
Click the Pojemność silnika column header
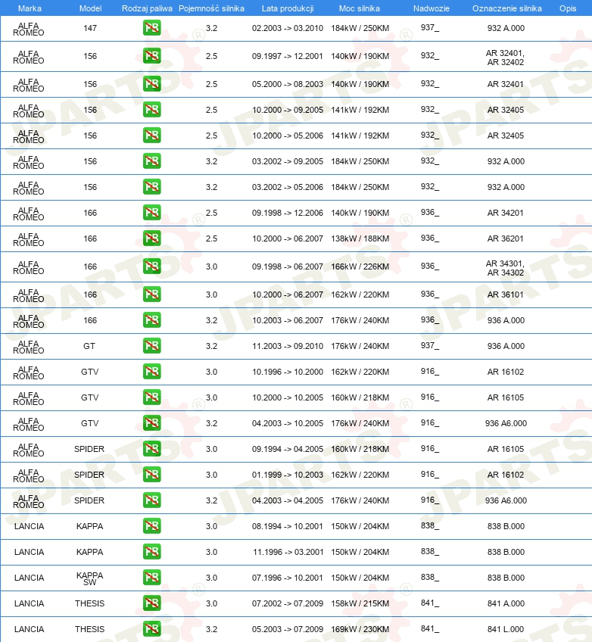coord(211,8)
